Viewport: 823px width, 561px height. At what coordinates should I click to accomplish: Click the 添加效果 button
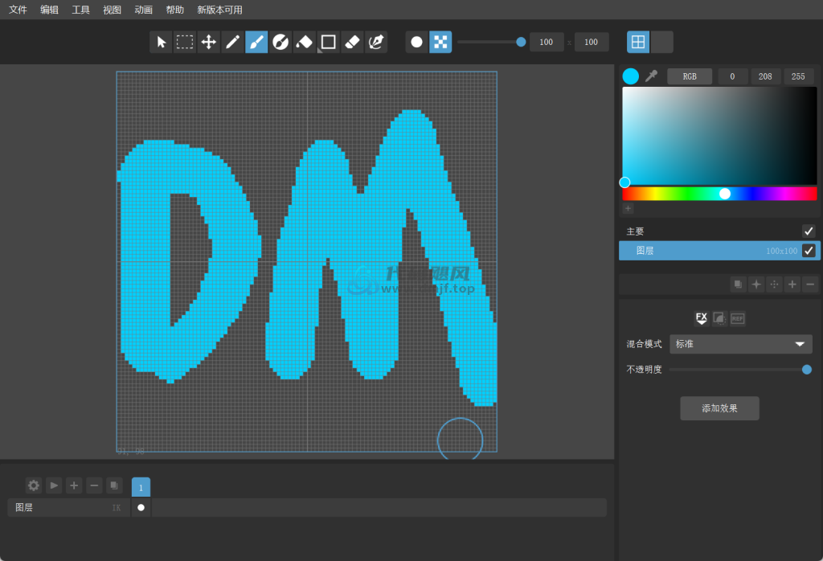coord(719,408)
